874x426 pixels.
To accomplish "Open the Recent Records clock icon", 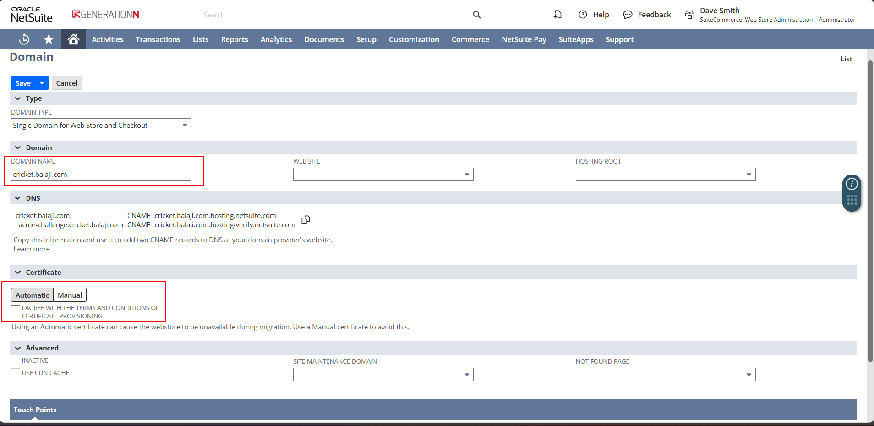I will tap(24, 39).
